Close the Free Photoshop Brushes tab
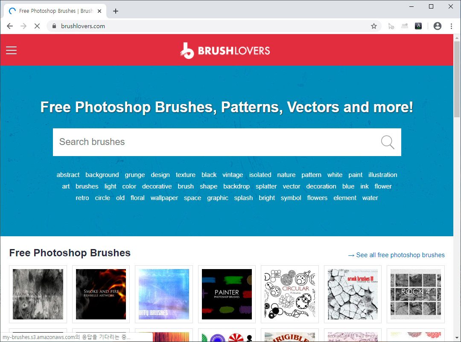Screen dimensions: 461x342 click(99, 11)
